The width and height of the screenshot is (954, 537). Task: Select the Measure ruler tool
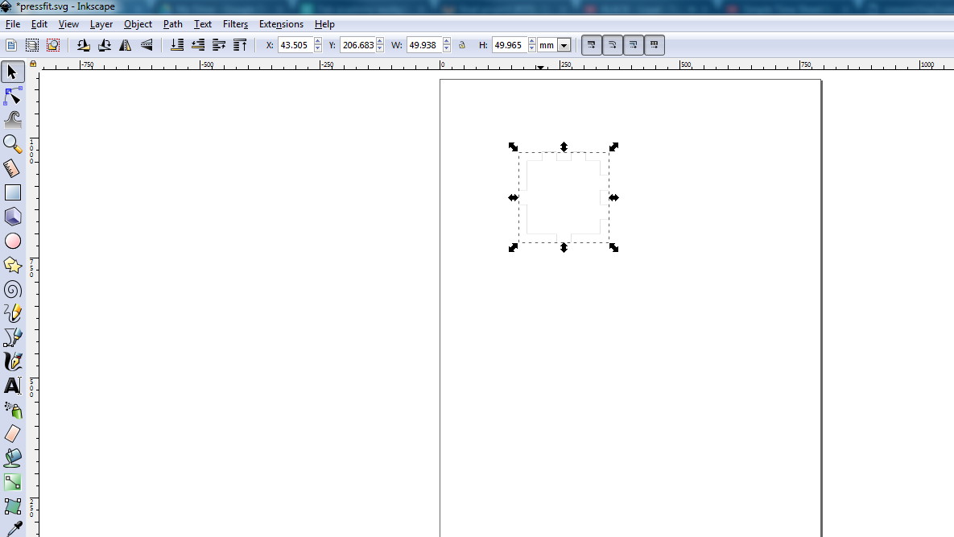(12, 168)
